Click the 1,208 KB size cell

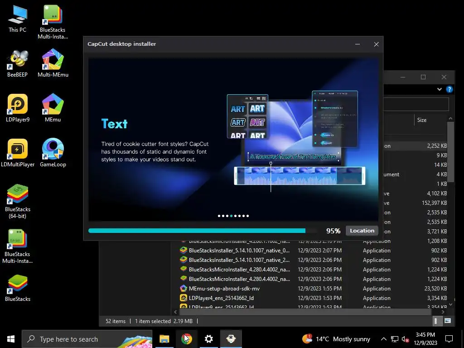pos(437,241)
